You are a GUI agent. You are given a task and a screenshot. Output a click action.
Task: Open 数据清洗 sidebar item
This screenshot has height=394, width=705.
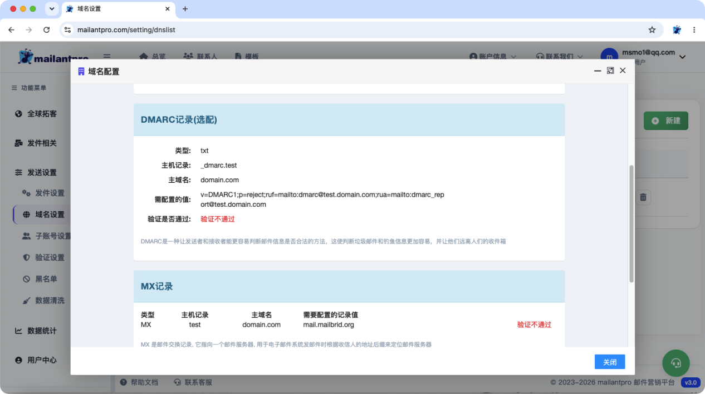50,301
